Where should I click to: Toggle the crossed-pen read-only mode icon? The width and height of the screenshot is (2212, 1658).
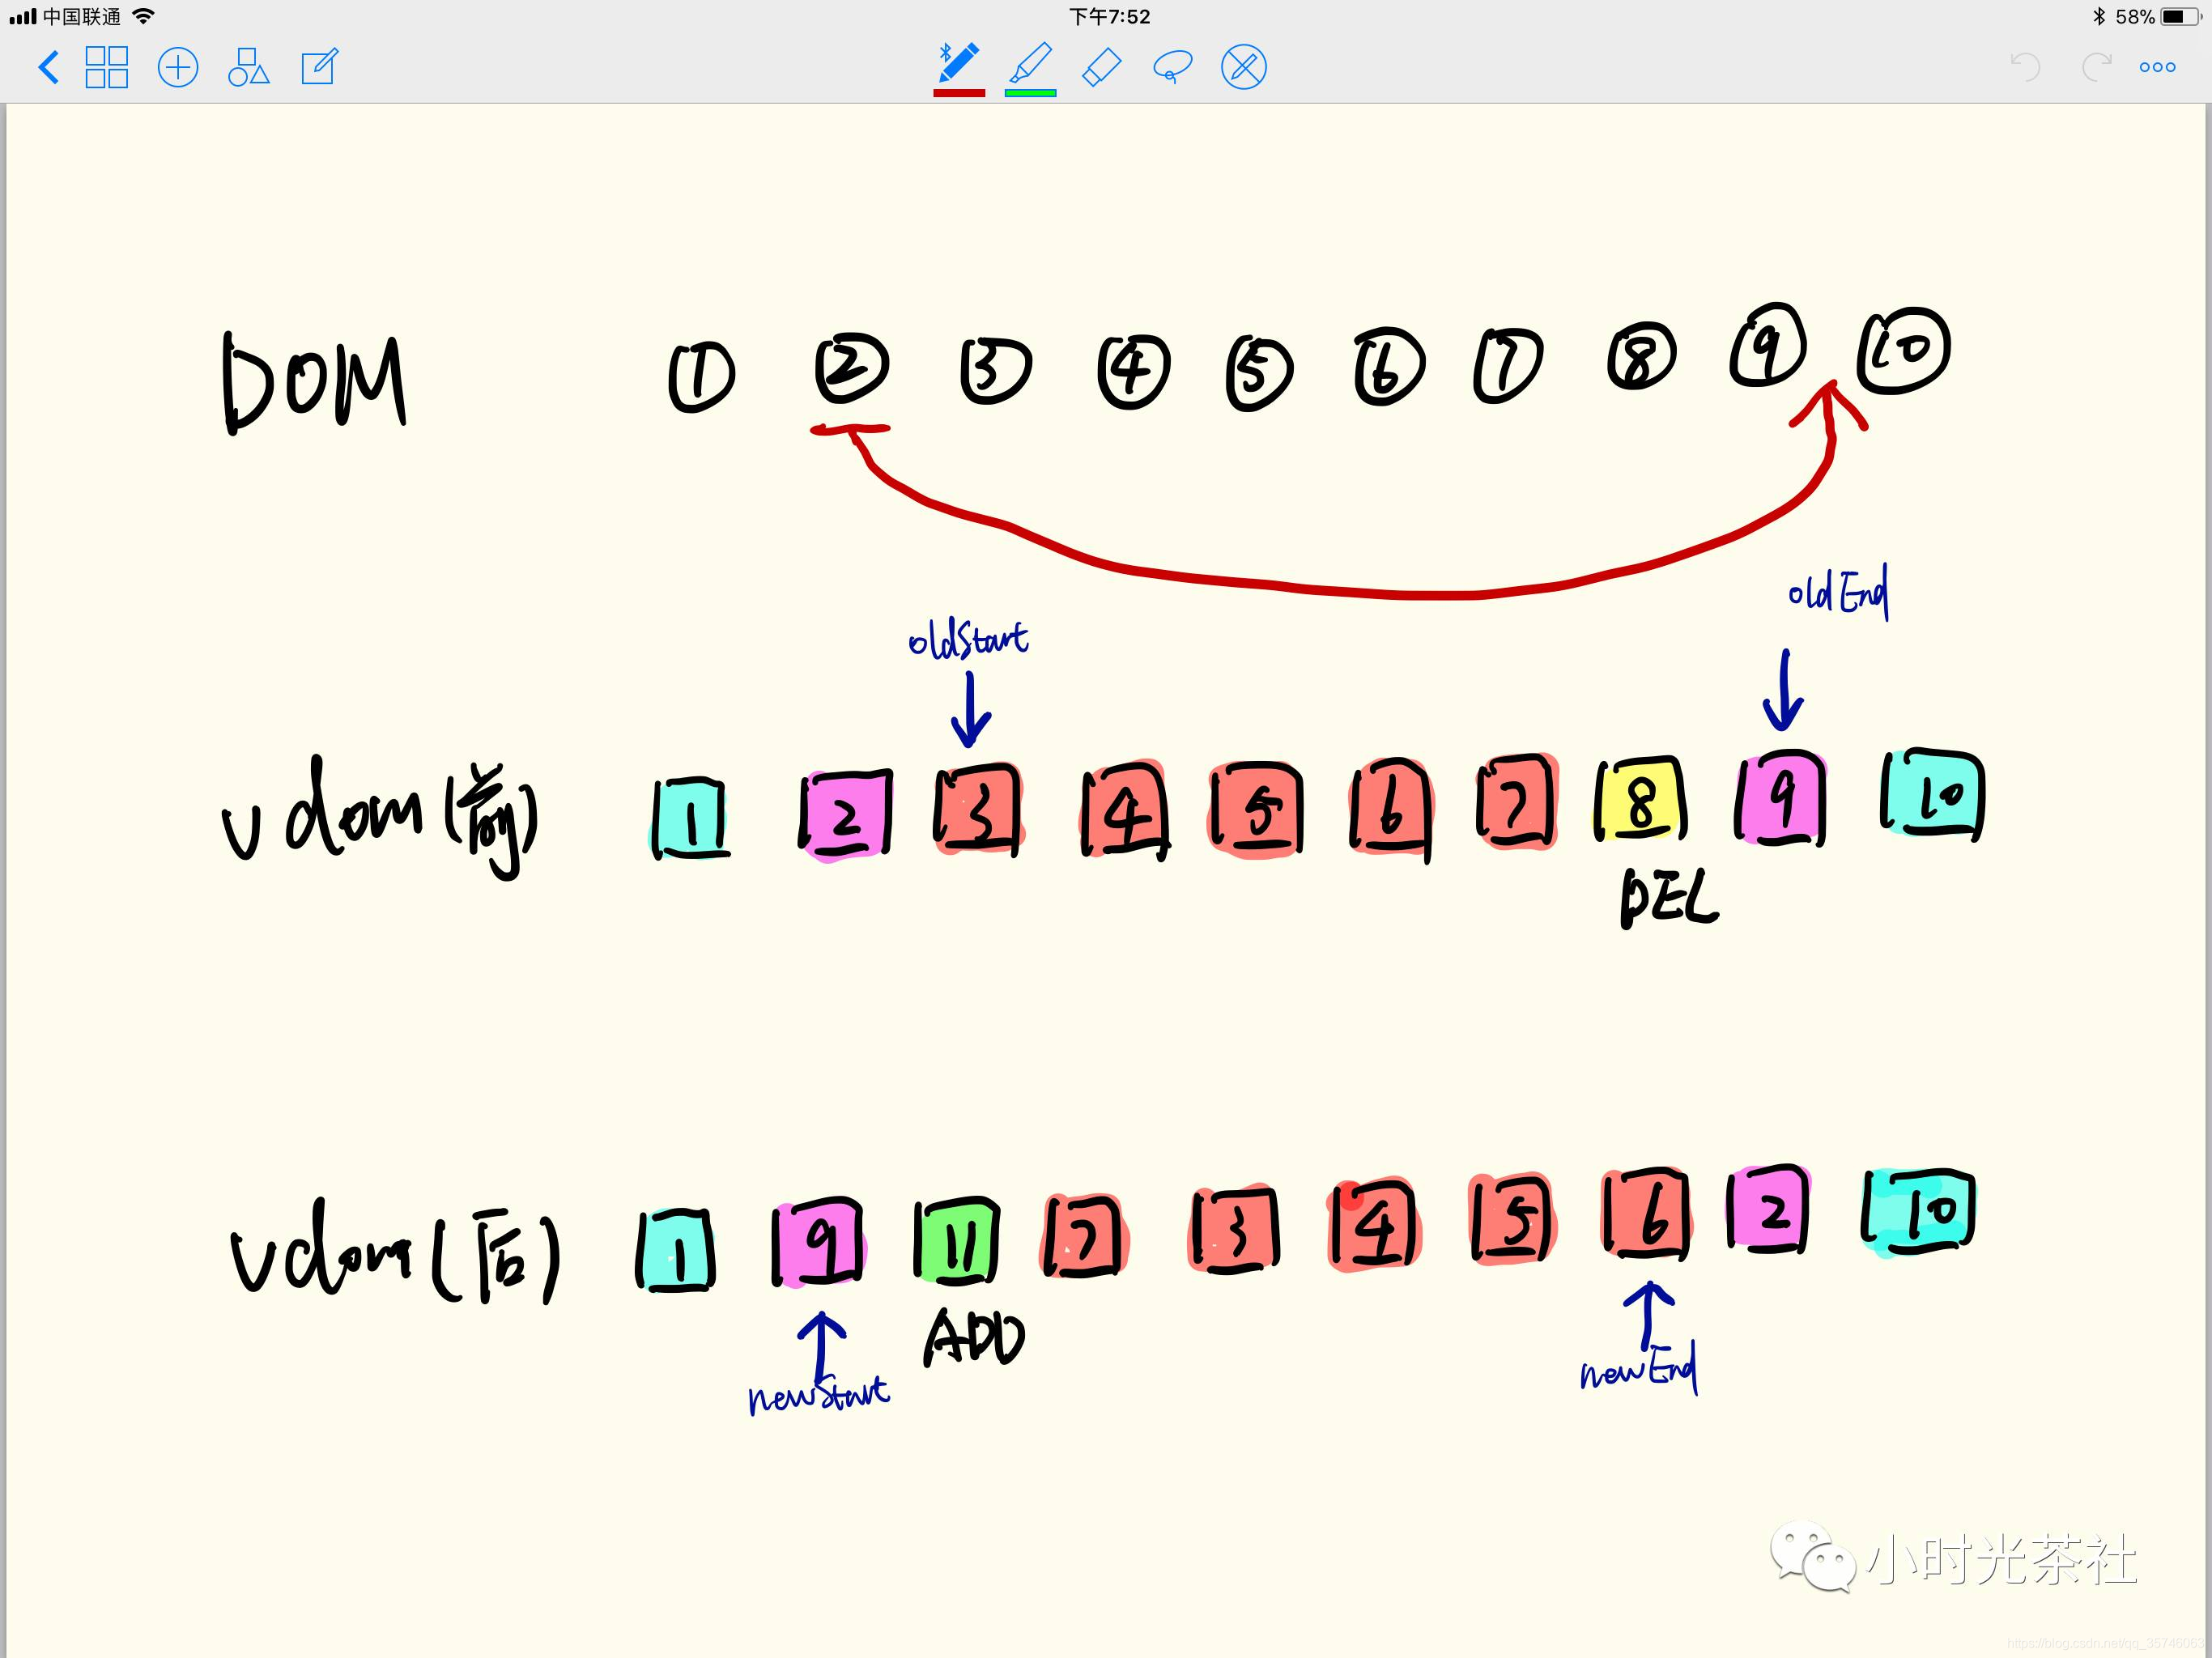(x=1244, y=68)
